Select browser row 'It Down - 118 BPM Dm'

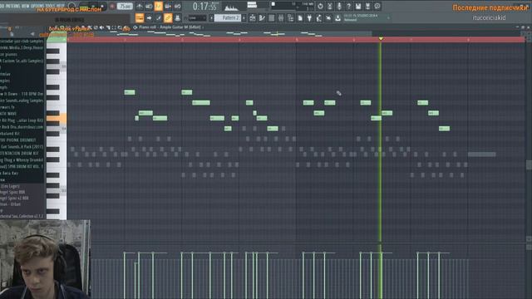[22, 94]
